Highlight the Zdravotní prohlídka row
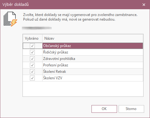Screen dimensions: 150x118 83,59
